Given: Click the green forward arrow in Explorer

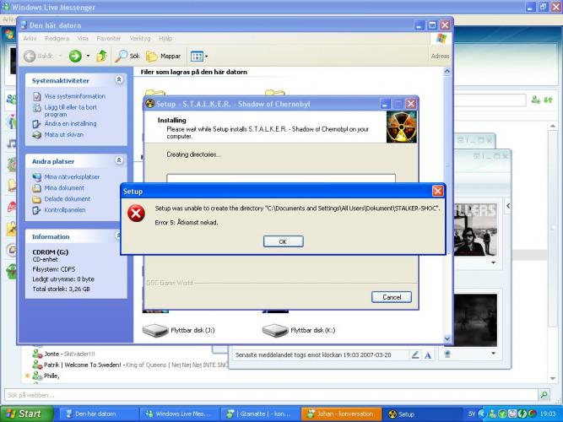Looking at the screenshot, I should pos(73,56).
